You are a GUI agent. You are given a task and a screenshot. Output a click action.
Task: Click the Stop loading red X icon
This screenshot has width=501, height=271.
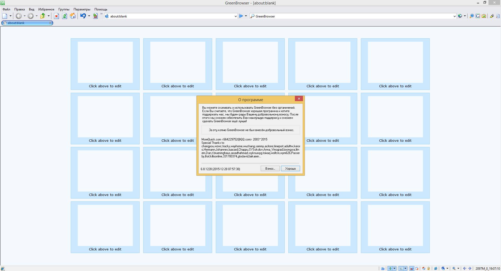(56, 16)
